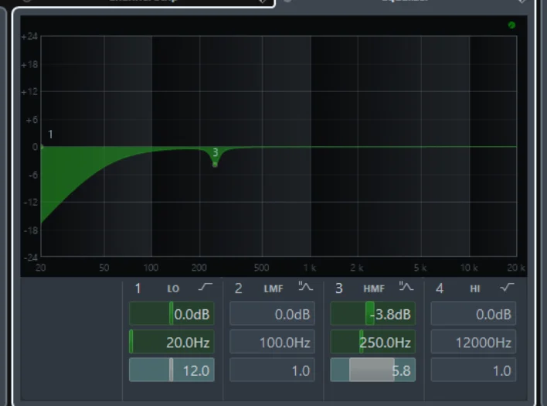Select band 4 frequency 12000Hz field
The height and width of the screenshot is (406, 547).
click(x=474, y=341)
